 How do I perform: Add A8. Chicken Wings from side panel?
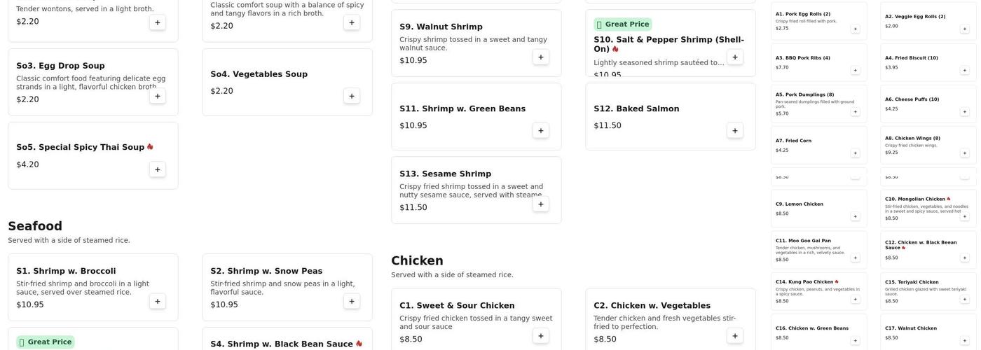(x=964, y=153)
